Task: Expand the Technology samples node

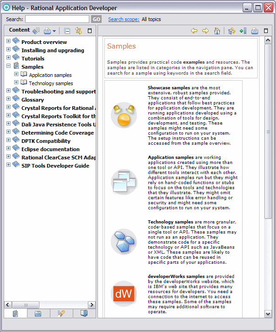Action: 16,82
